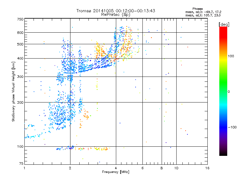Click the y-axis tick label '100'
Viewport: 244px width, 183px height.
pos(20,147)
